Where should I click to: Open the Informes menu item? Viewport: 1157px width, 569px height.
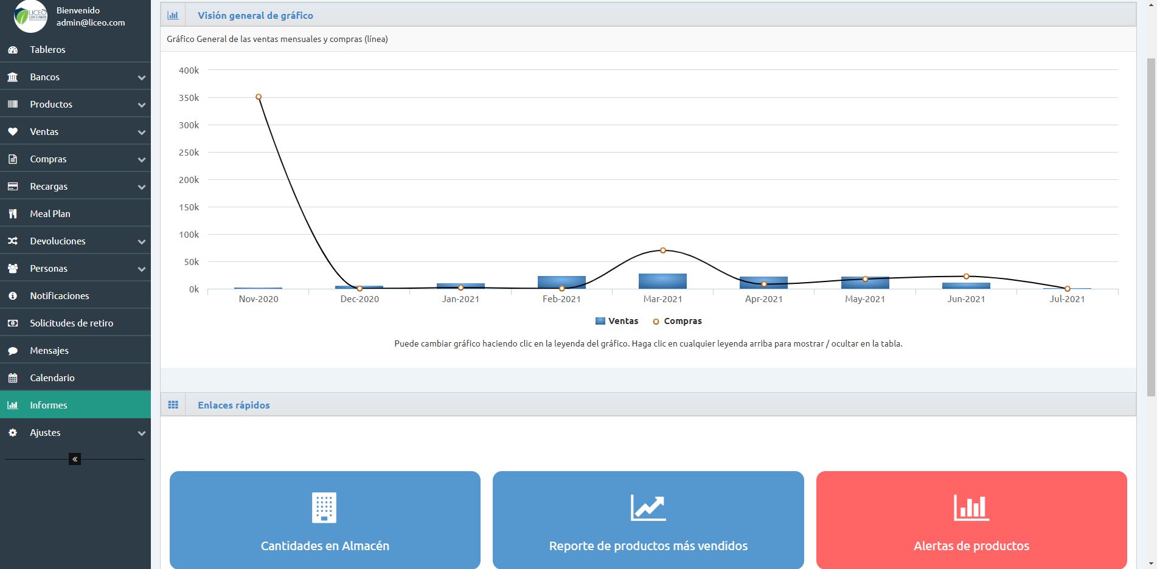point(75,405)
